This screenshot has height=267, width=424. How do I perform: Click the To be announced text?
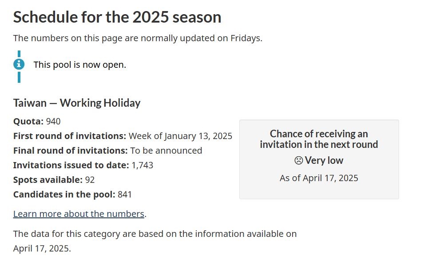pos(166,151)
